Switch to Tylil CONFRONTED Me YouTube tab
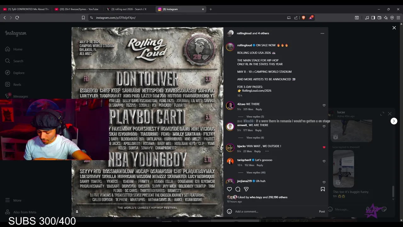Viewport: 403px width, 227px height. (x=26, y=9)
